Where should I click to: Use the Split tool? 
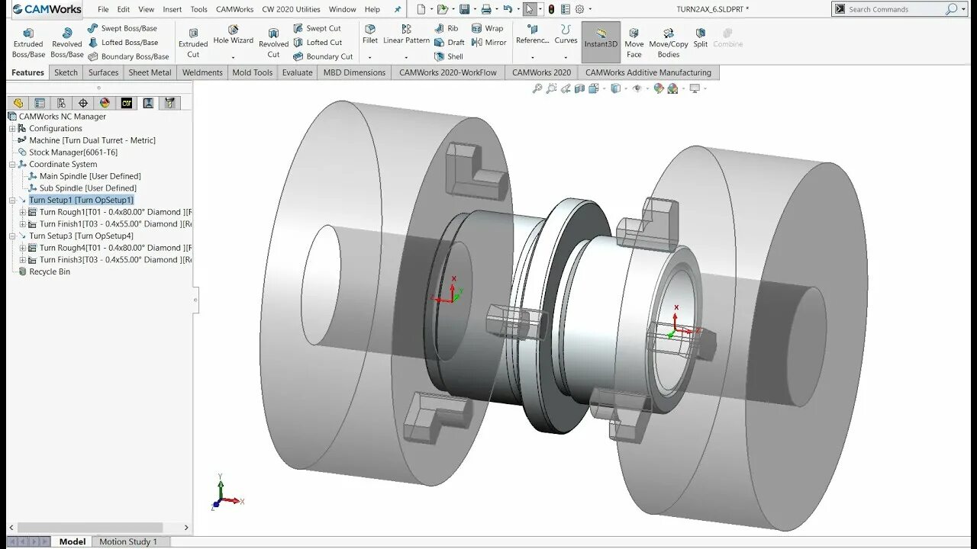point(701,37)
